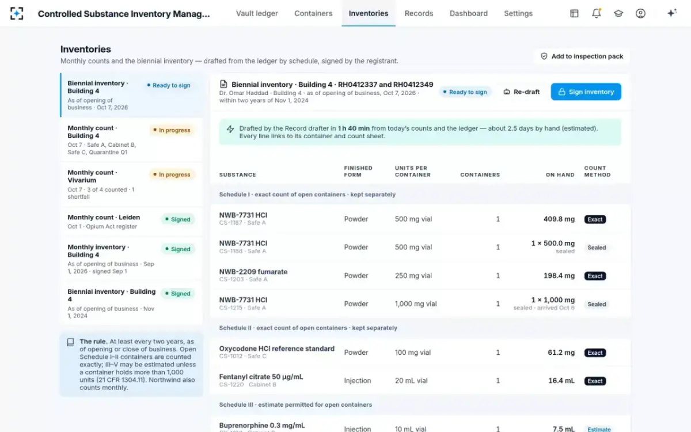Click the lightning bolt icon in the drafted banner
Image resolution: width=691 pixels, height=432 pixels.
point(230,128)
